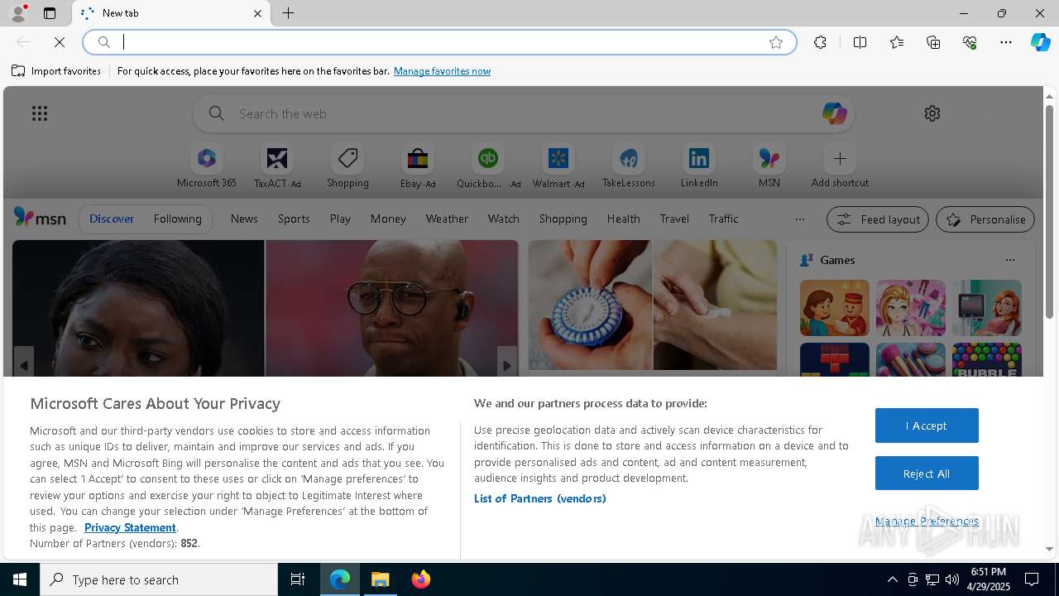Stop loading the page

[60, 42]
